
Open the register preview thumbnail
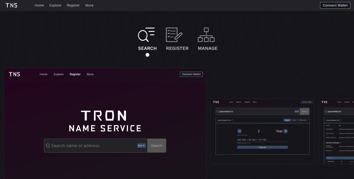[x=263, y=131]
